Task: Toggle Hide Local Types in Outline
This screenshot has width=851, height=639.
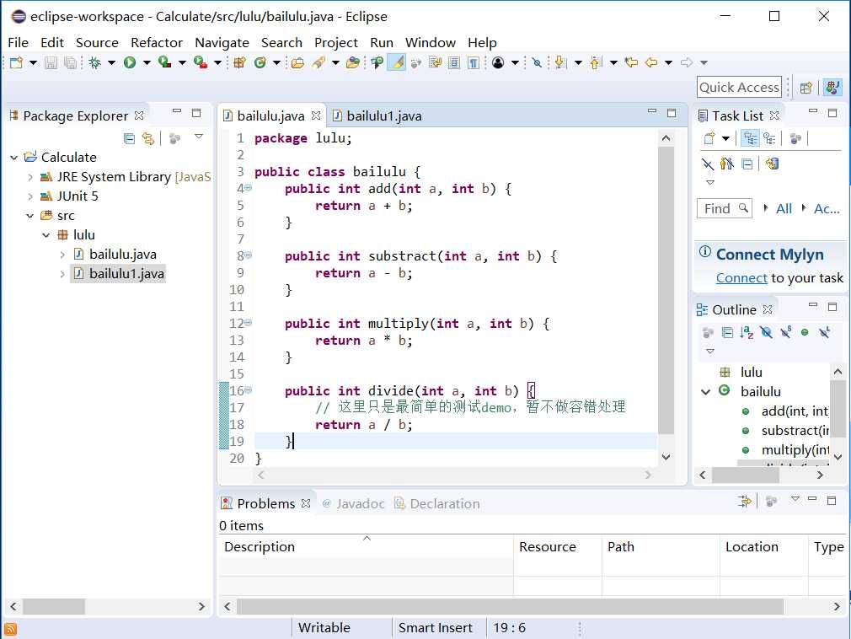Action: (x=824, y=332)
